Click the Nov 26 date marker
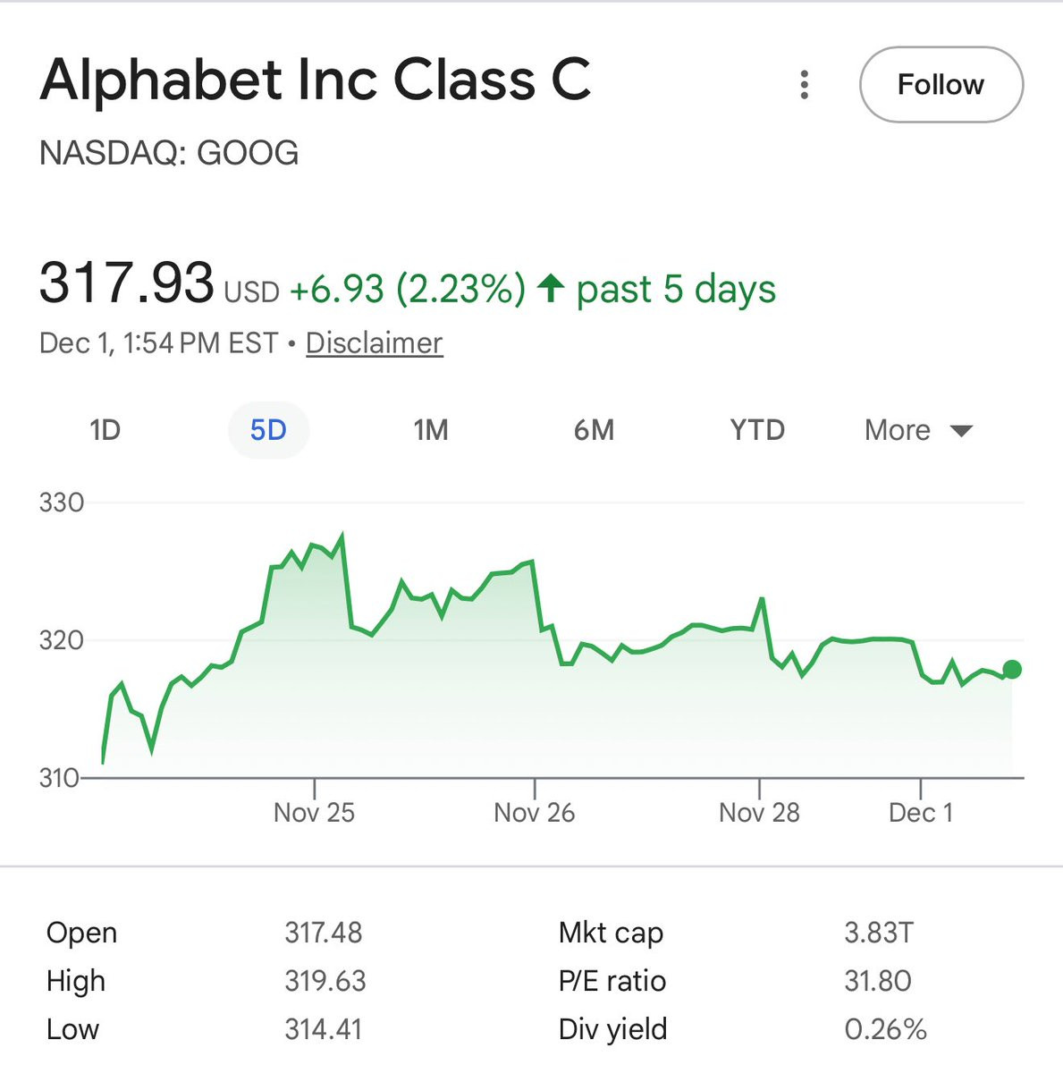This screenshot has height=1073, width=1063. [534, 812]
